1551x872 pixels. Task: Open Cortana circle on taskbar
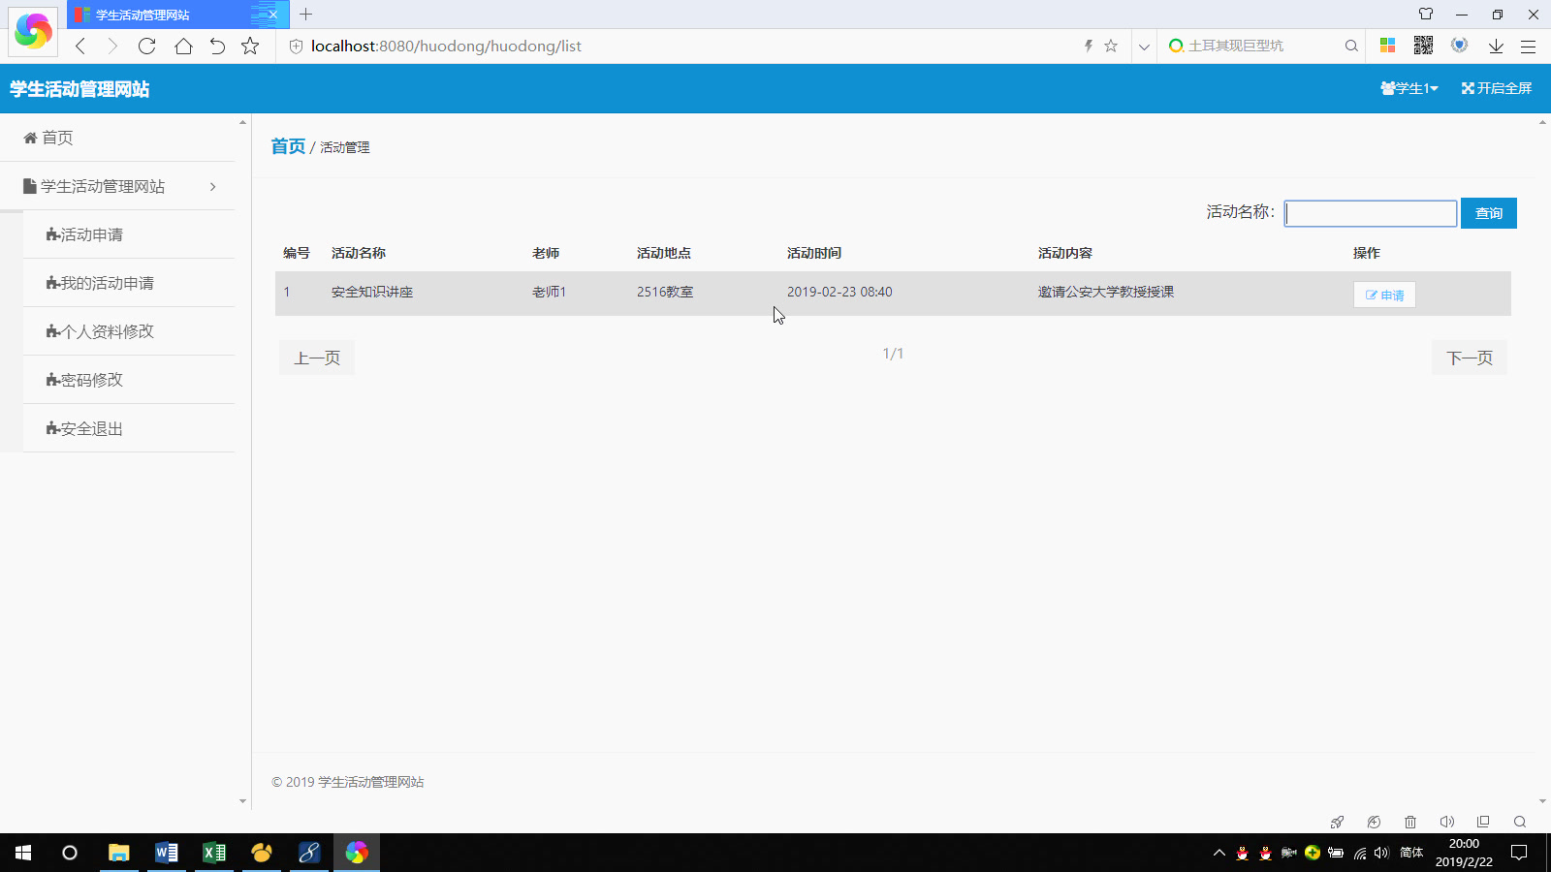pos(70,853)
